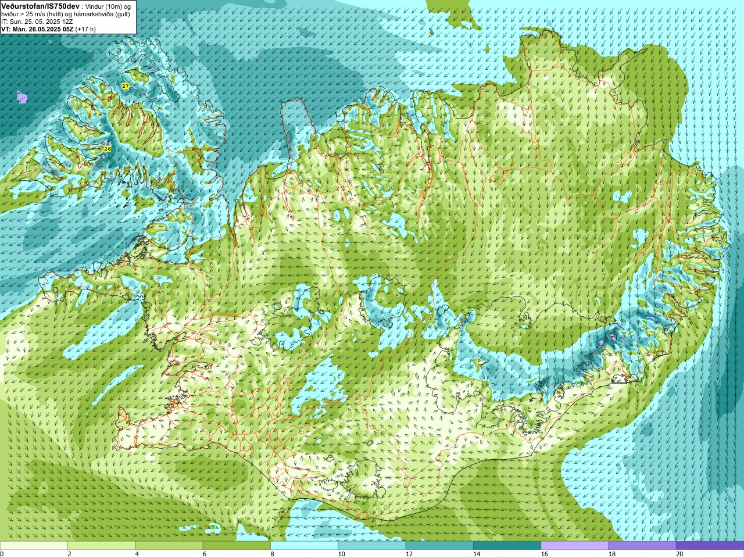Click the legend scale number 18
Image resolution: width=744 pixels, height=558 pixels.
pyautogui.click(x=612, y=554)
